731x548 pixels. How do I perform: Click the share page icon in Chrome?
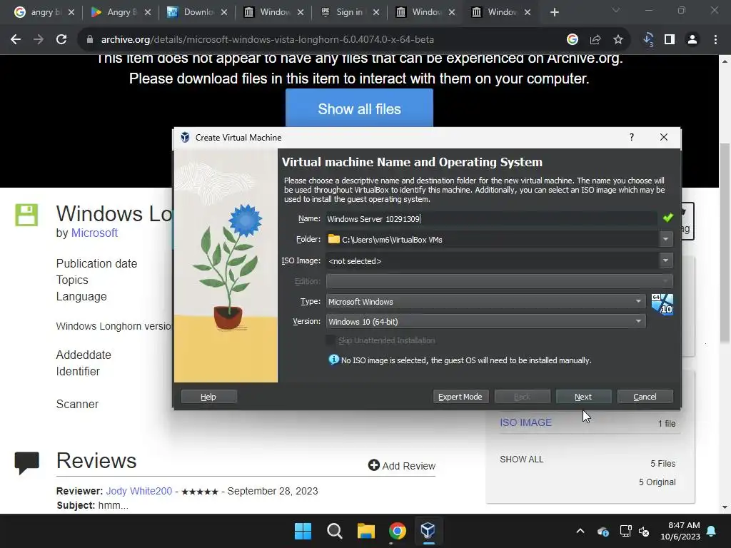coord(595,40)
